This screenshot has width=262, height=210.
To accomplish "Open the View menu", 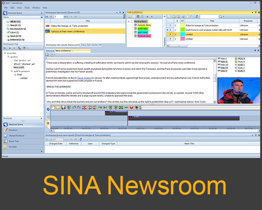I will pos(19,8).
